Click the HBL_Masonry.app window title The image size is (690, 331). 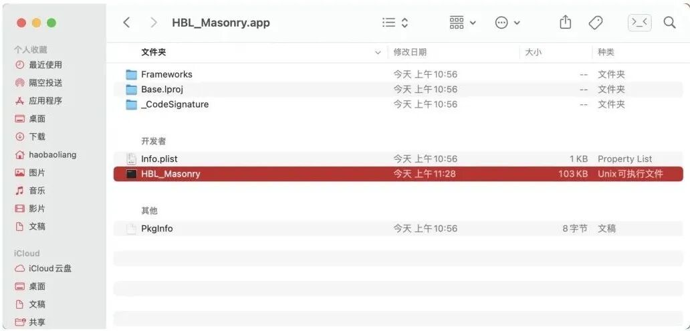[221, 23]
